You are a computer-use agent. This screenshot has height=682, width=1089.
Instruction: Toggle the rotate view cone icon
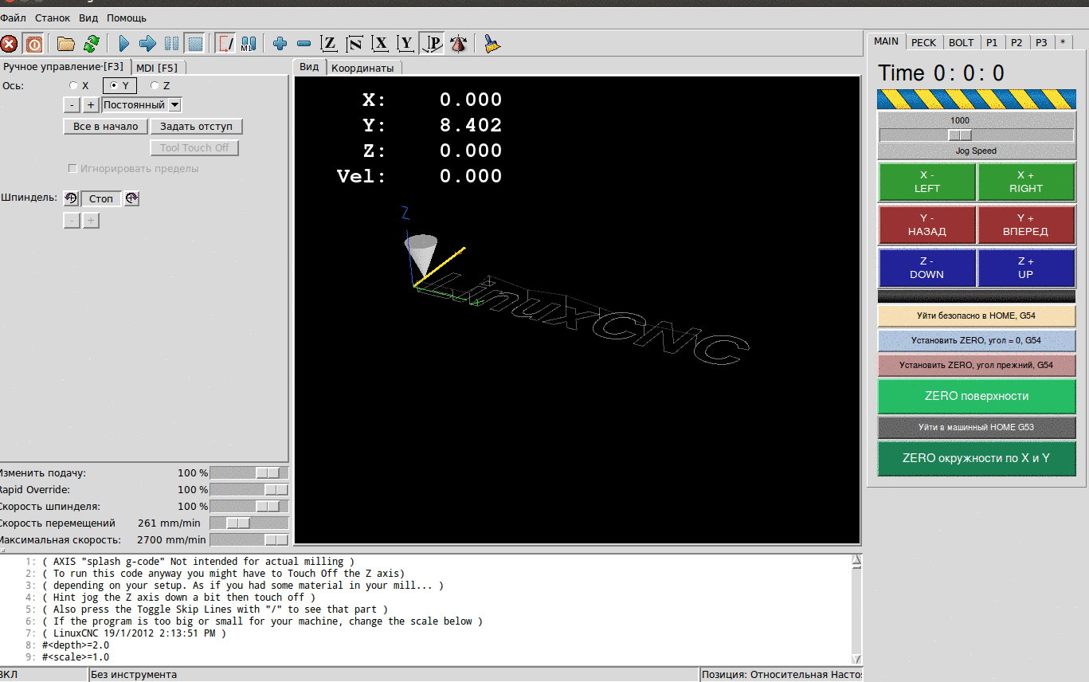[458, 44]
